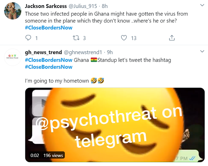Open Jackson Sarkcess profile picture
This screenshot has width=208, height=166.
(x=13, y=11)
